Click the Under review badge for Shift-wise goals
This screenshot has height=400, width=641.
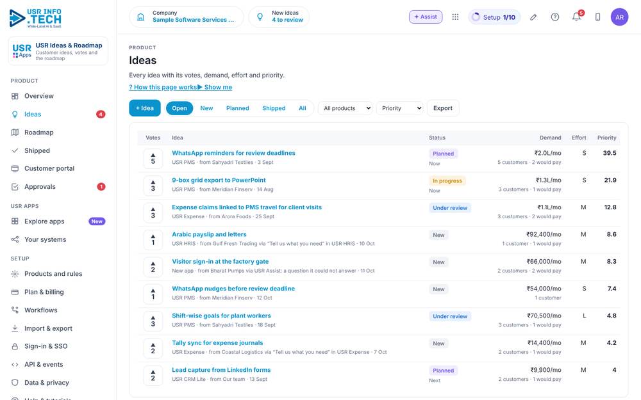450,316
